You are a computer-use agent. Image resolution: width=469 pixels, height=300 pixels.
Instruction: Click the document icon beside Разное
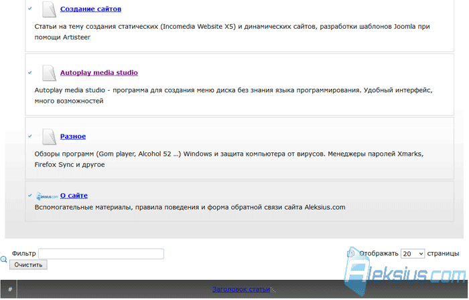pos(49,136)
